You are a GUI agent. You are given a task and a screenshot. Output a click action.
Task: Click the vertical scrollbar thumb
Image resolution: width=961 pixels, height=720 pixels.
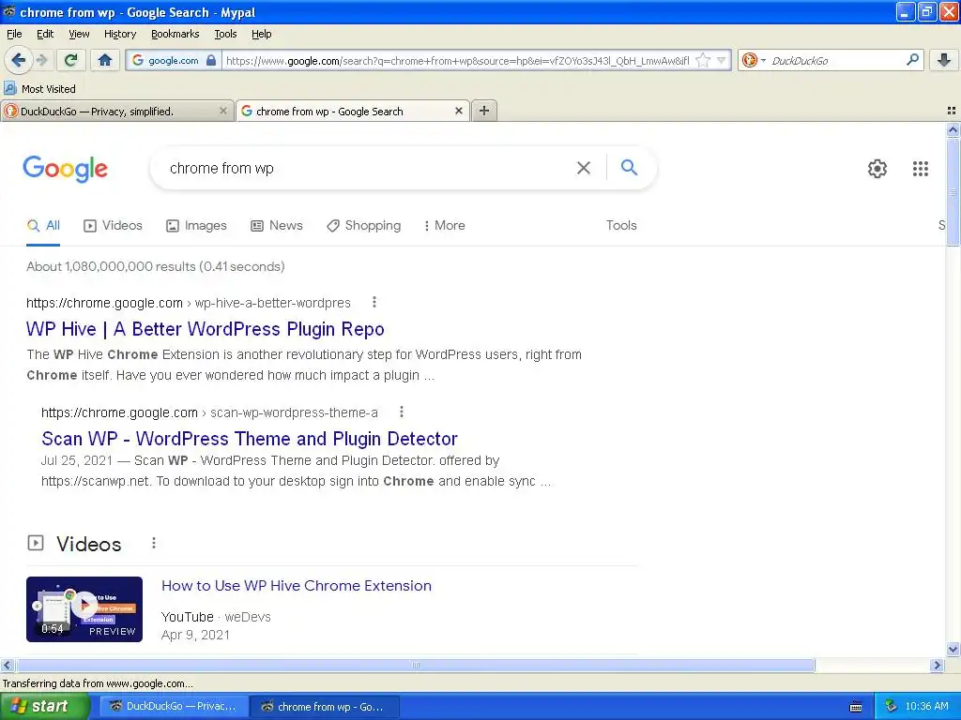point(953,192)
